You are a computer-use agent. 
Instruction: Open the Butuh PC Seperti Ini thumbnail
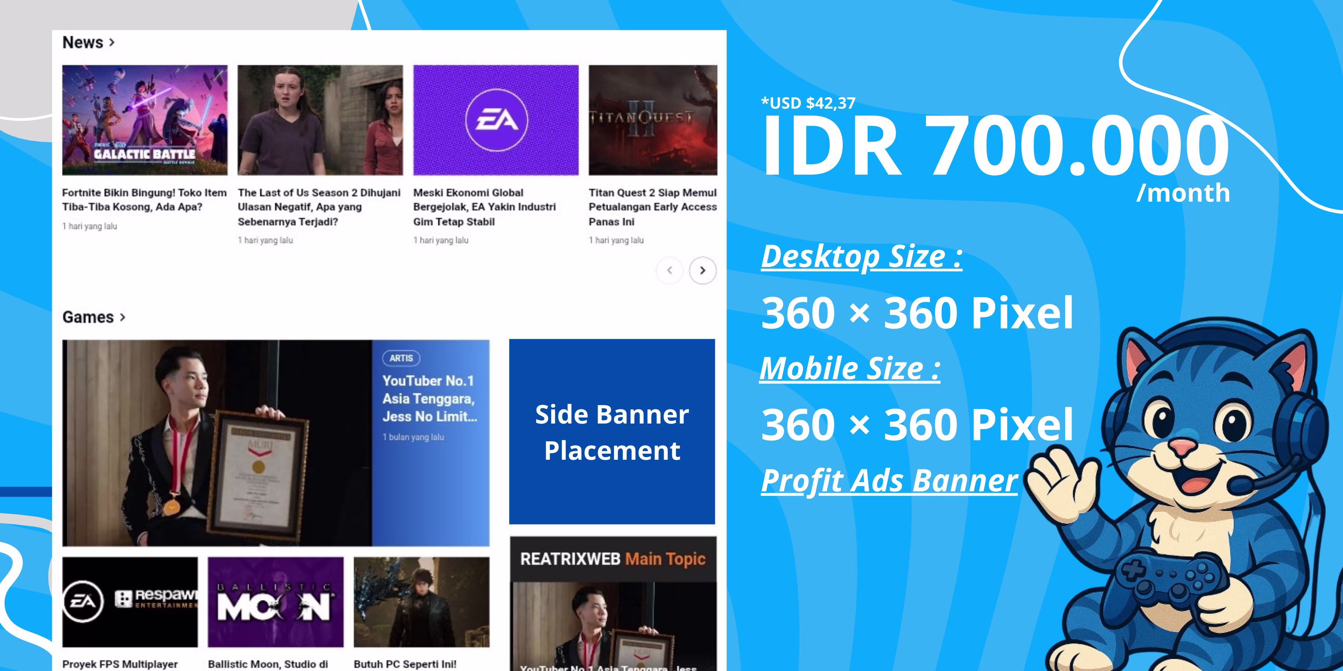click(x=421, y=602)
